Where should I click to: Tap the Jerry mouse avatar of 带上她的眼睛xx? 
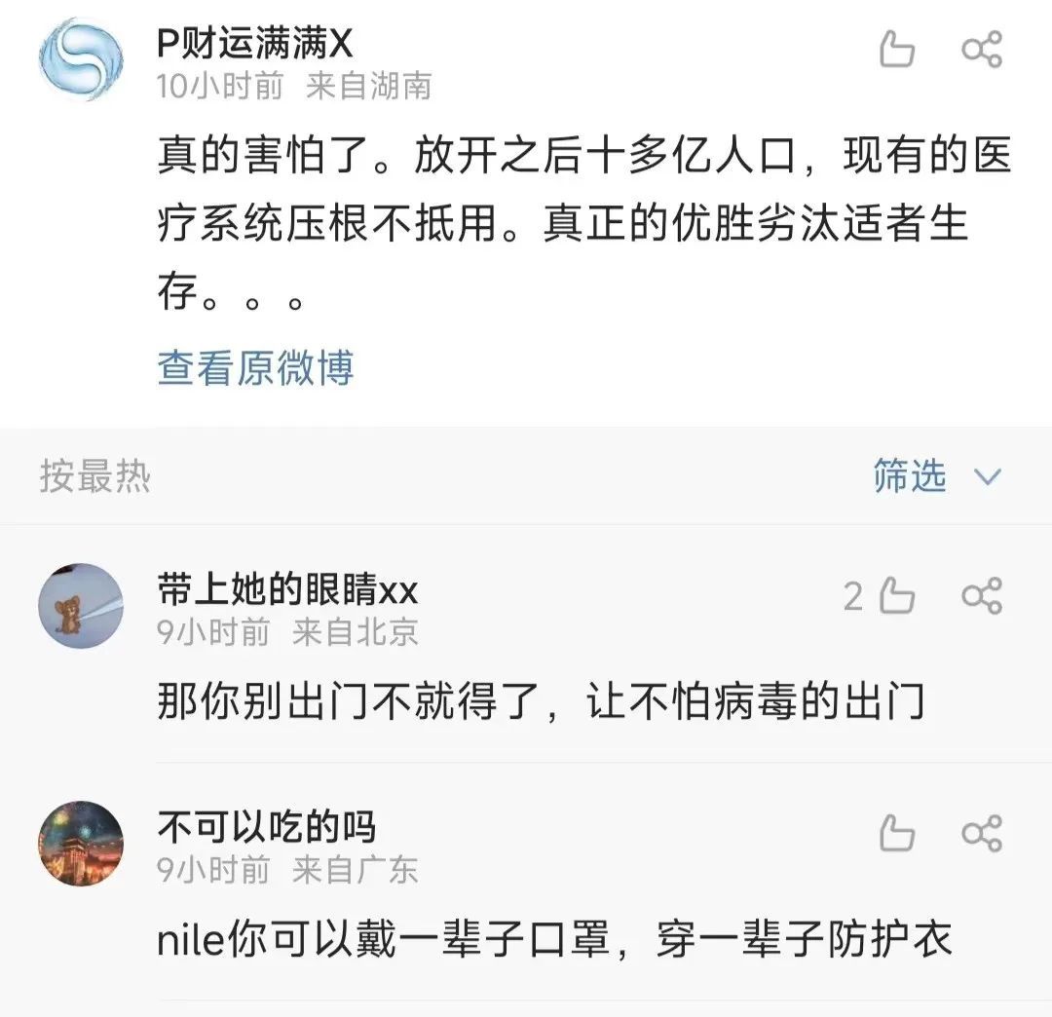[x=81, y=606]
